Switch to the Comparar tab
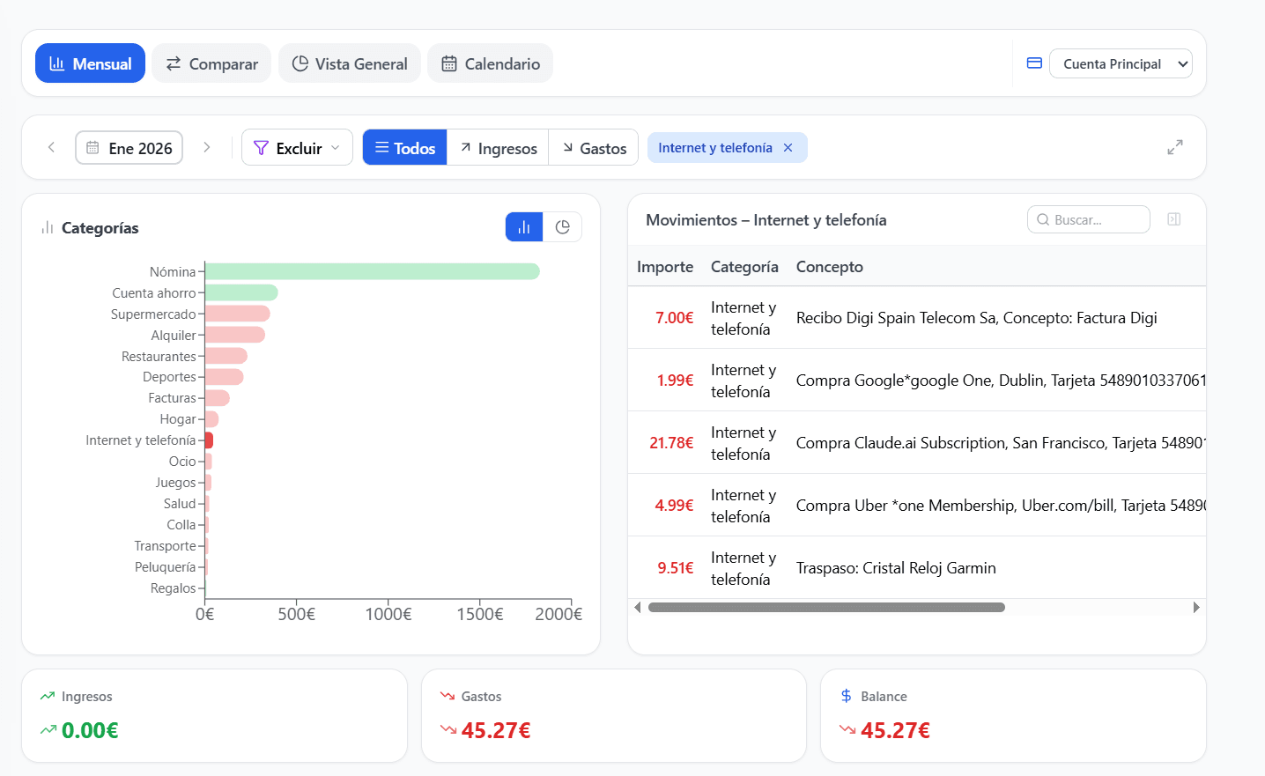Viewport: 1265px width, 776px height. (211, 63)
